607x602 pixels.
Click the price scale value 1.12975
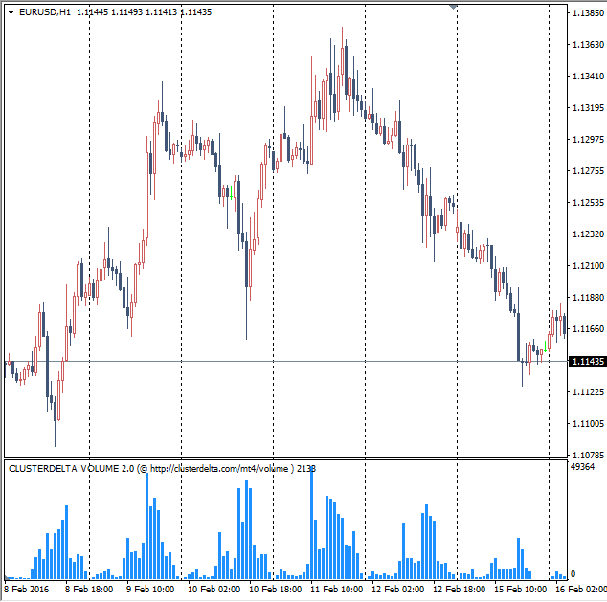(x=588, y=140)
